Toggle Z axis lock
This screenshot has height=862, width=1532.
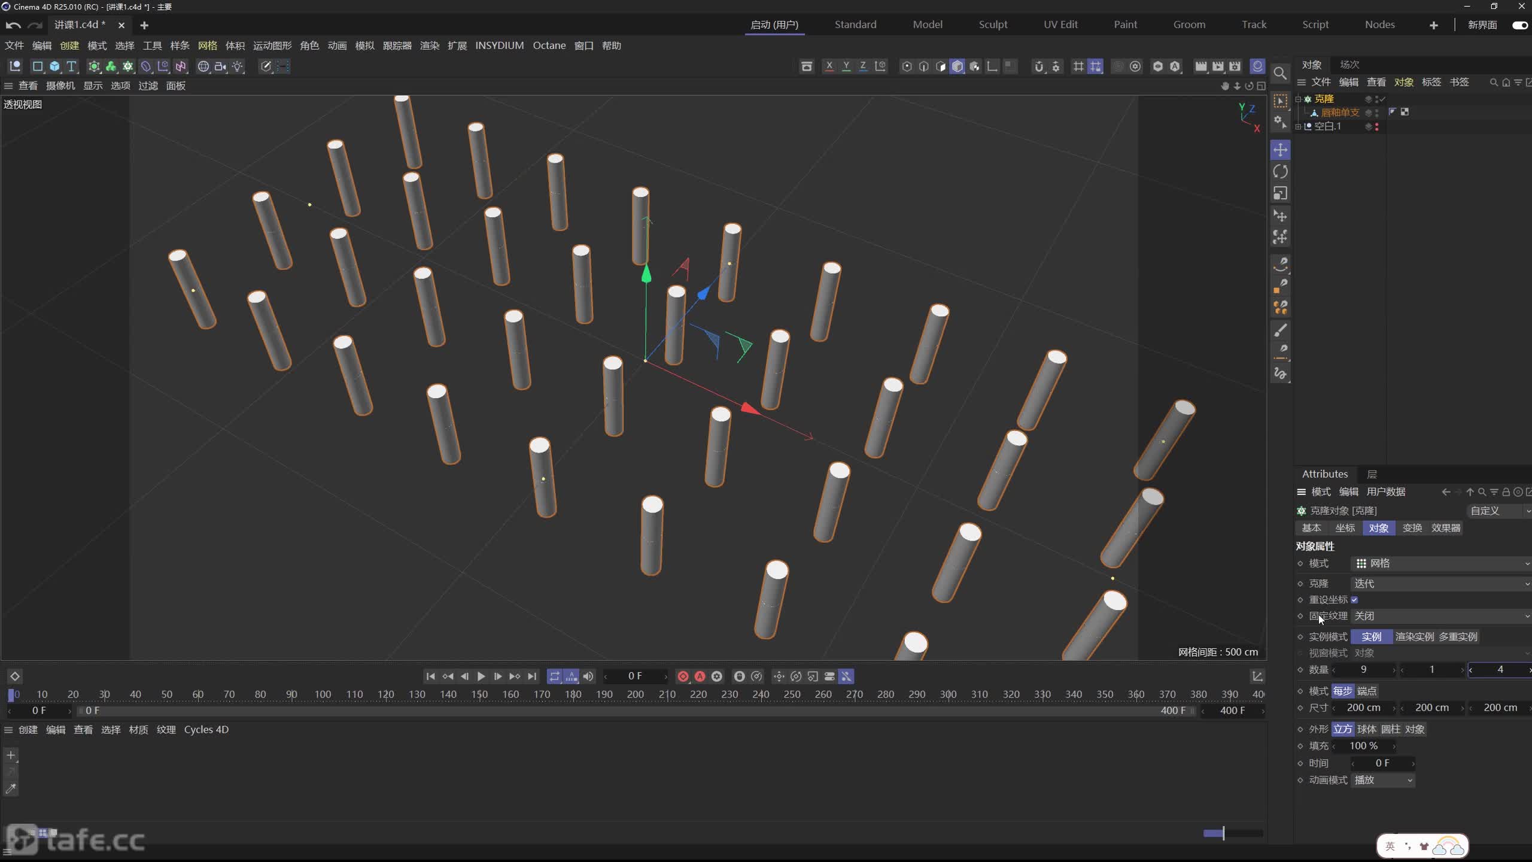click(863, 66)
